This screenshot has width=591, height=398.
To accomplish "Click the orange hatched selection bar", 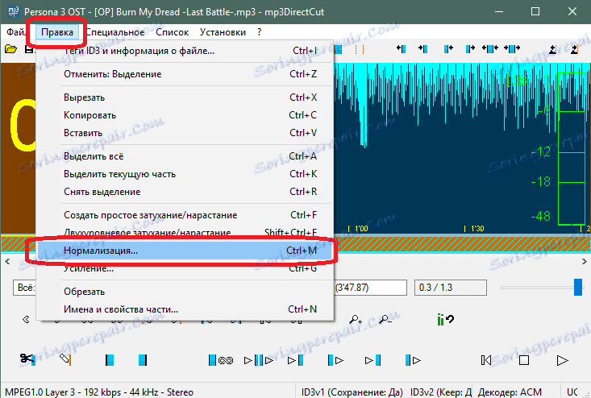I will coord(462,244).
